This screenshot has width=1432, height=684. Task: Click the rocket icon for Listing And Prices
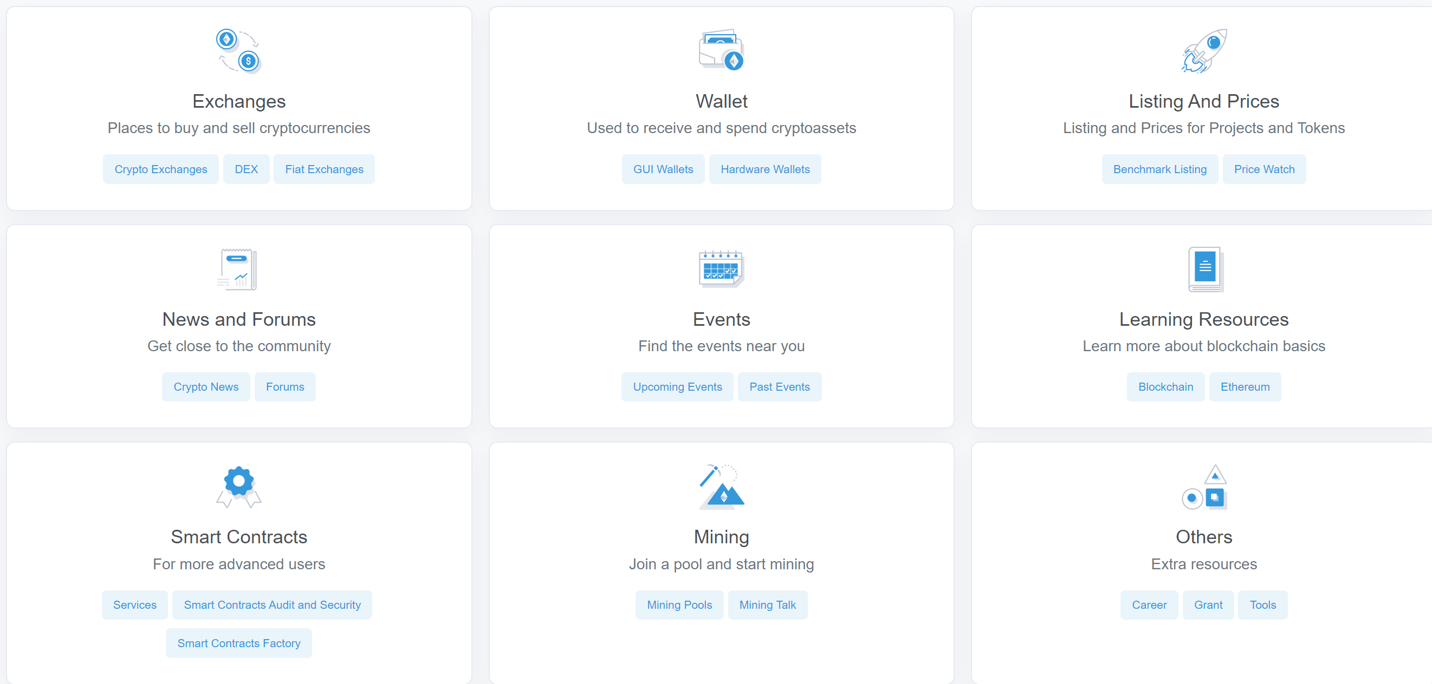1203,50
